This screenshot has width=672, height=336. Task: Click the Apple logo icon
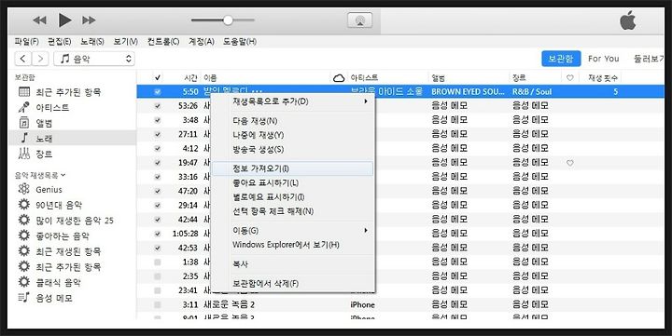click(628, 20)
